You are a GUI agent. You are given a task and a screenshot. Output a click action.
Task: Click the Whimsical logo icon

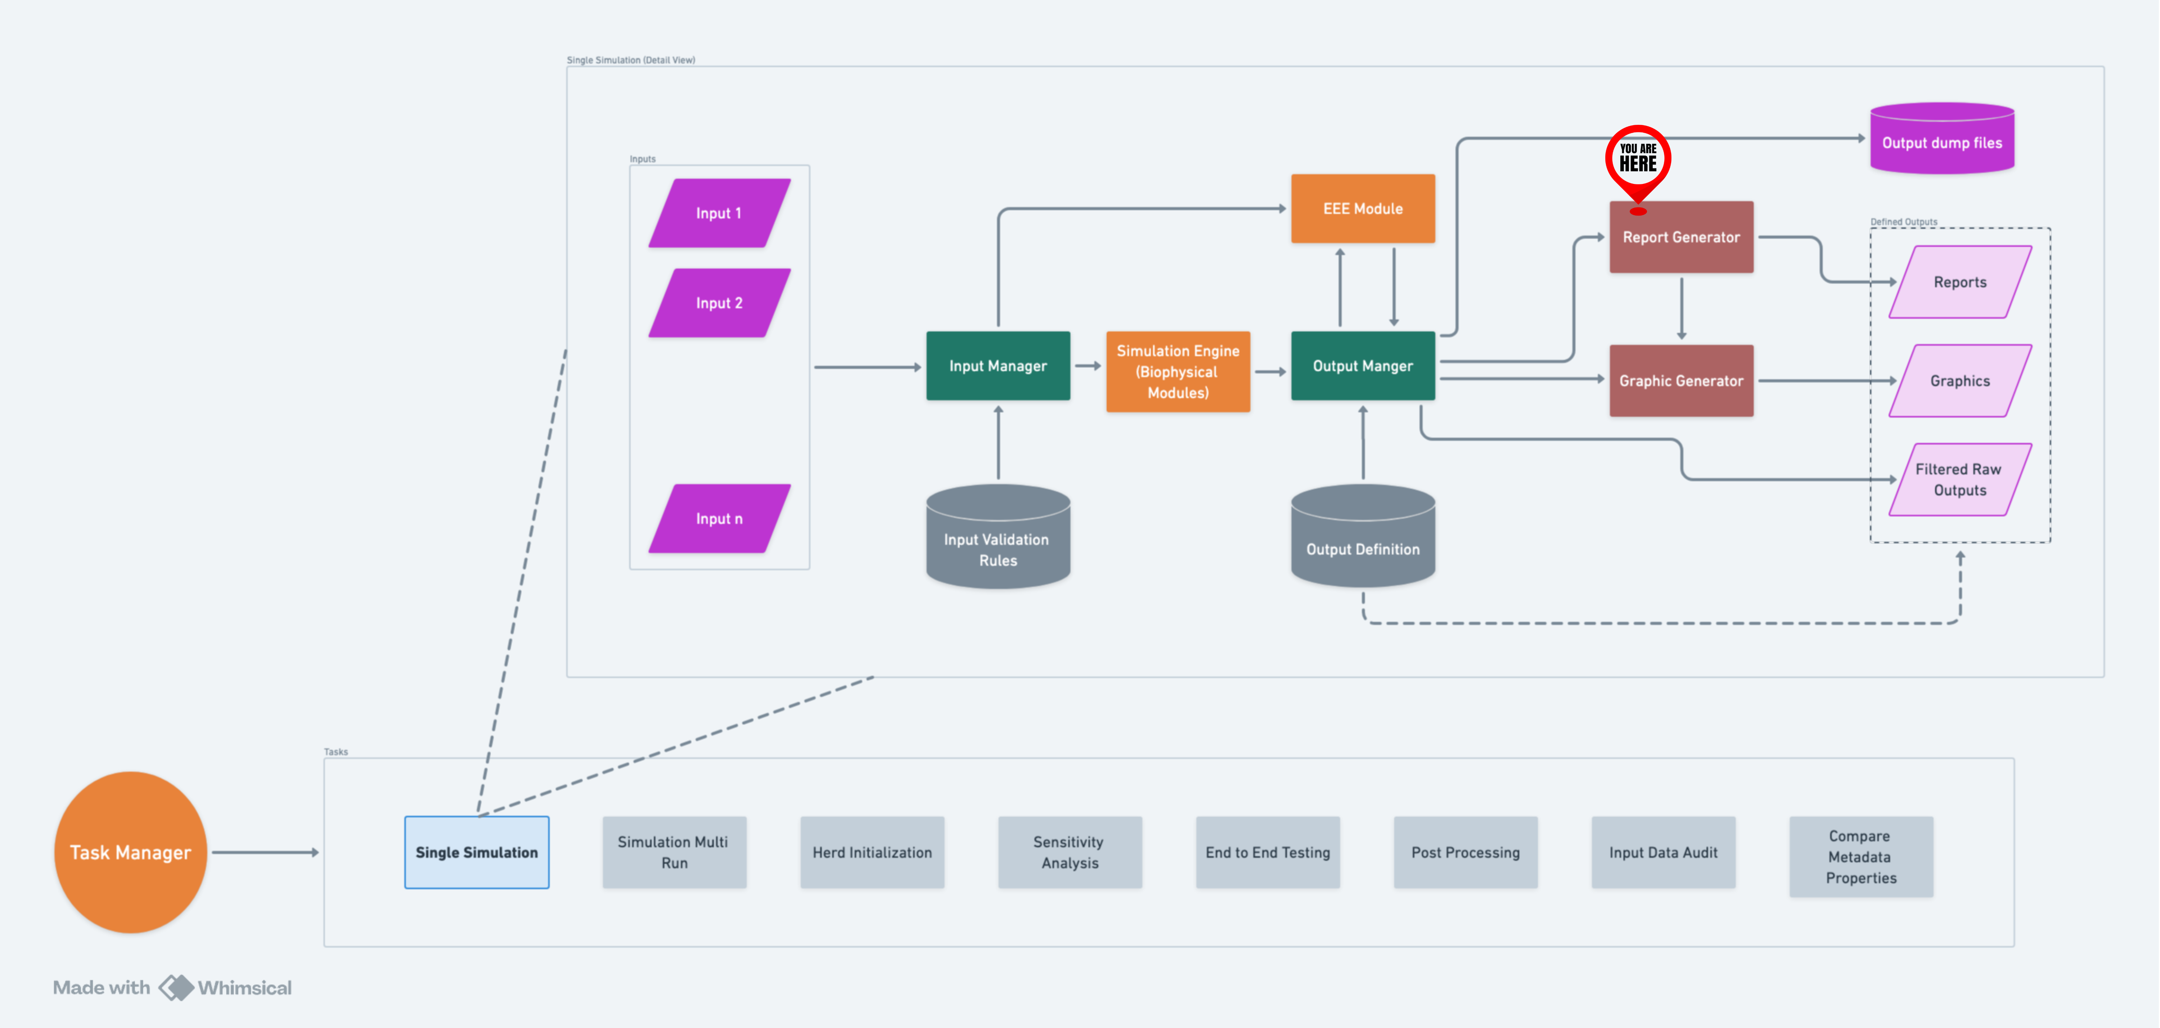(176, 988)
